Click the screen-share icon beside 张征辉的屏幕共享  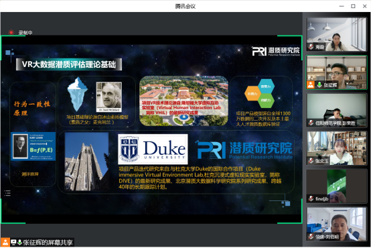(x=13, y=242)
